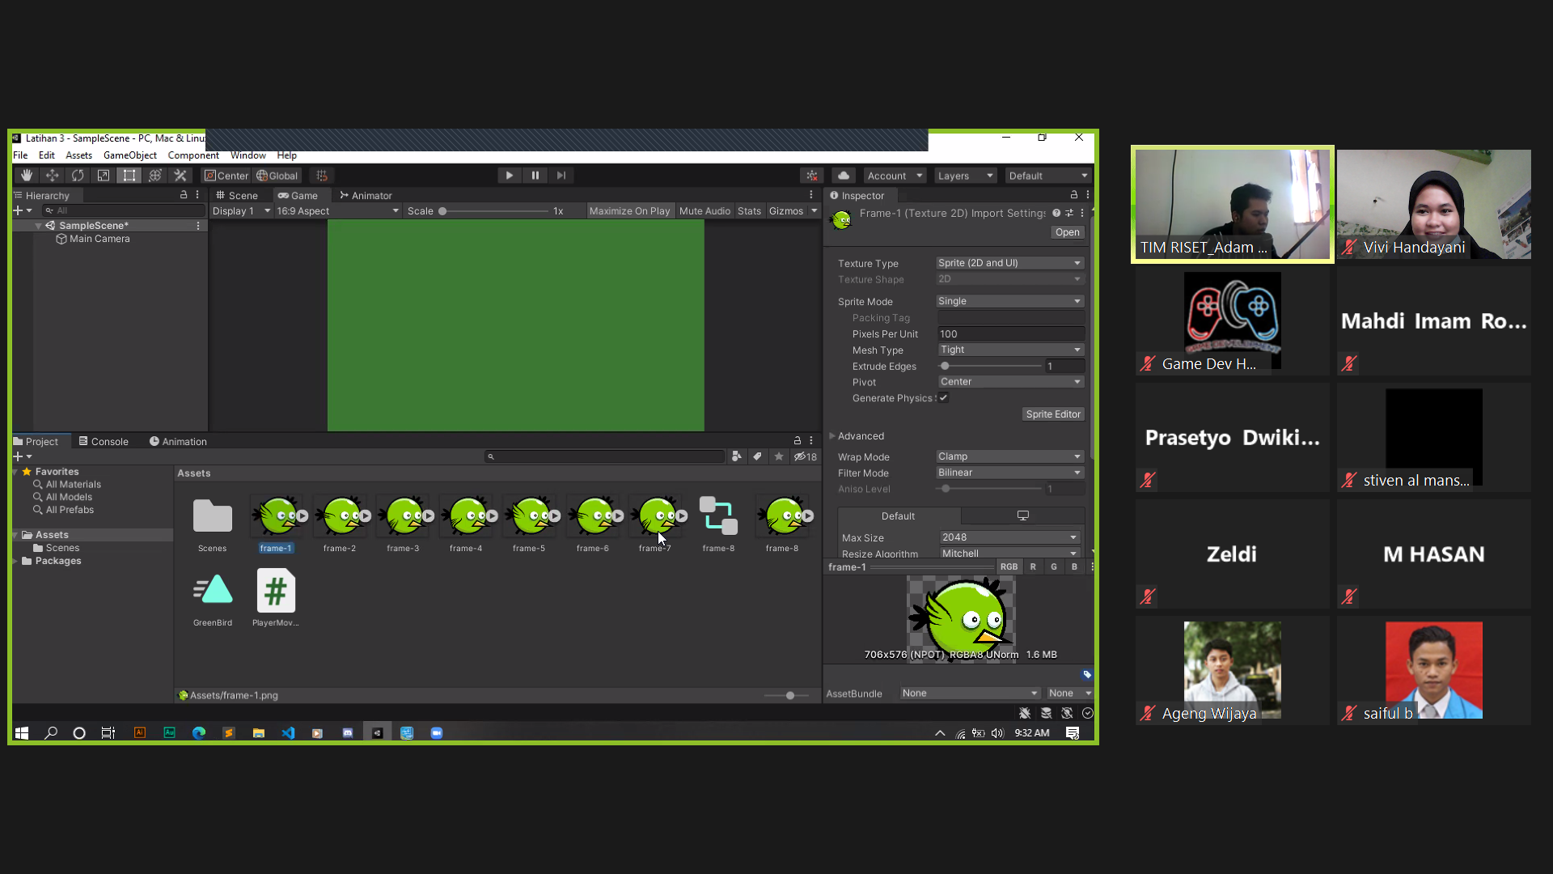Adjust the Extrude Edges slider
The image size is (1553, 874).
click(990, 367)
